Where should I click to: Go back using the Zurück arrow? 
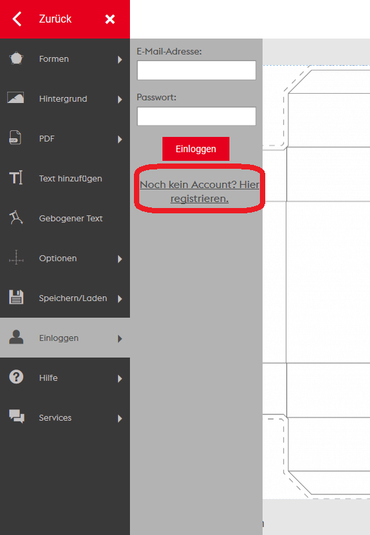tap(17, 19)
